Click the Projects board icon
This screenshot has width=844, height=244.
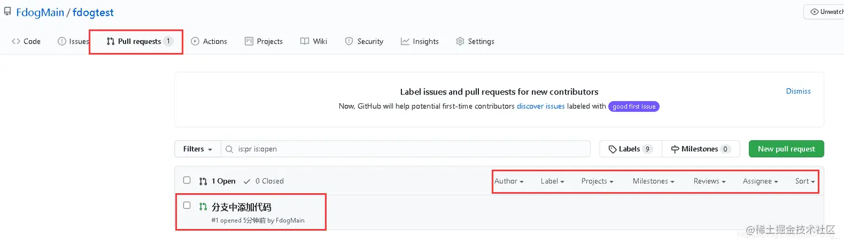[249, 41]
